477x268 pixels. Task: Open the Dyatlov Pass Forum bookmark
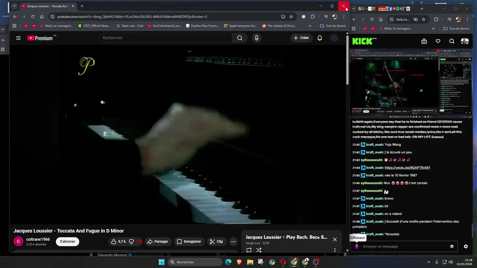(202, 26)
